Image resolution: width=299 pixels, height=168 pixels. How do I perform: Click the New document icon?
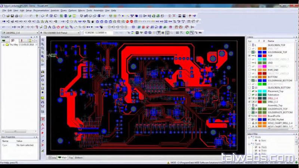coord(4,16)
